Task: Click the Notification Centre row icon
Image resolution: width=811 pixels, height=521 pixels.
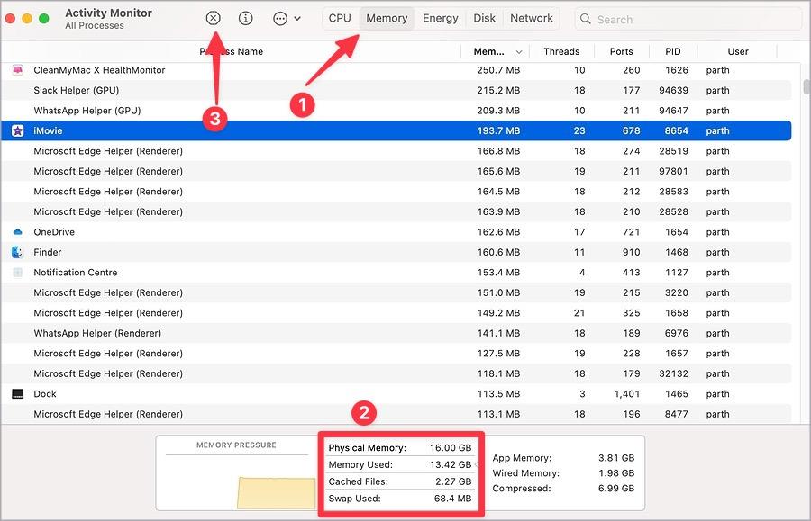Action: [x=18, y=272]
